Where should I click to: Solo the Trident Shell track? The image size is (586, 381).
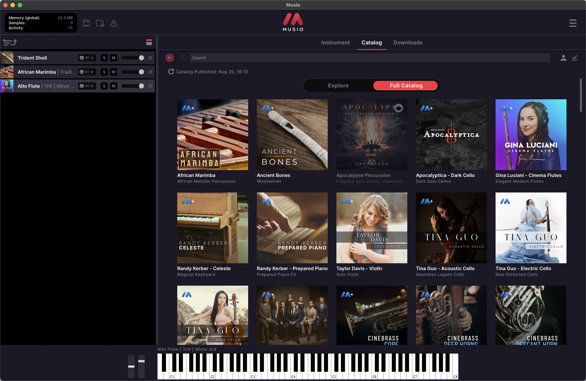(x=104, y=58)
